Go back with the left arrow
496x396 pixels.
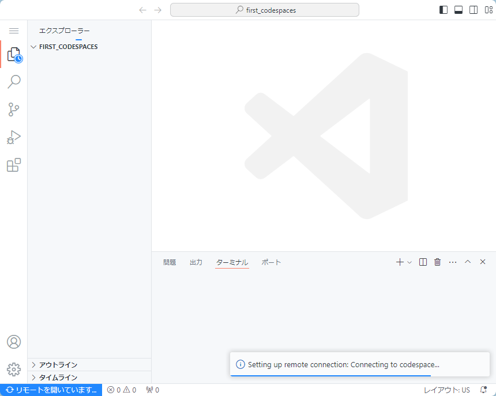pos(142,10)
